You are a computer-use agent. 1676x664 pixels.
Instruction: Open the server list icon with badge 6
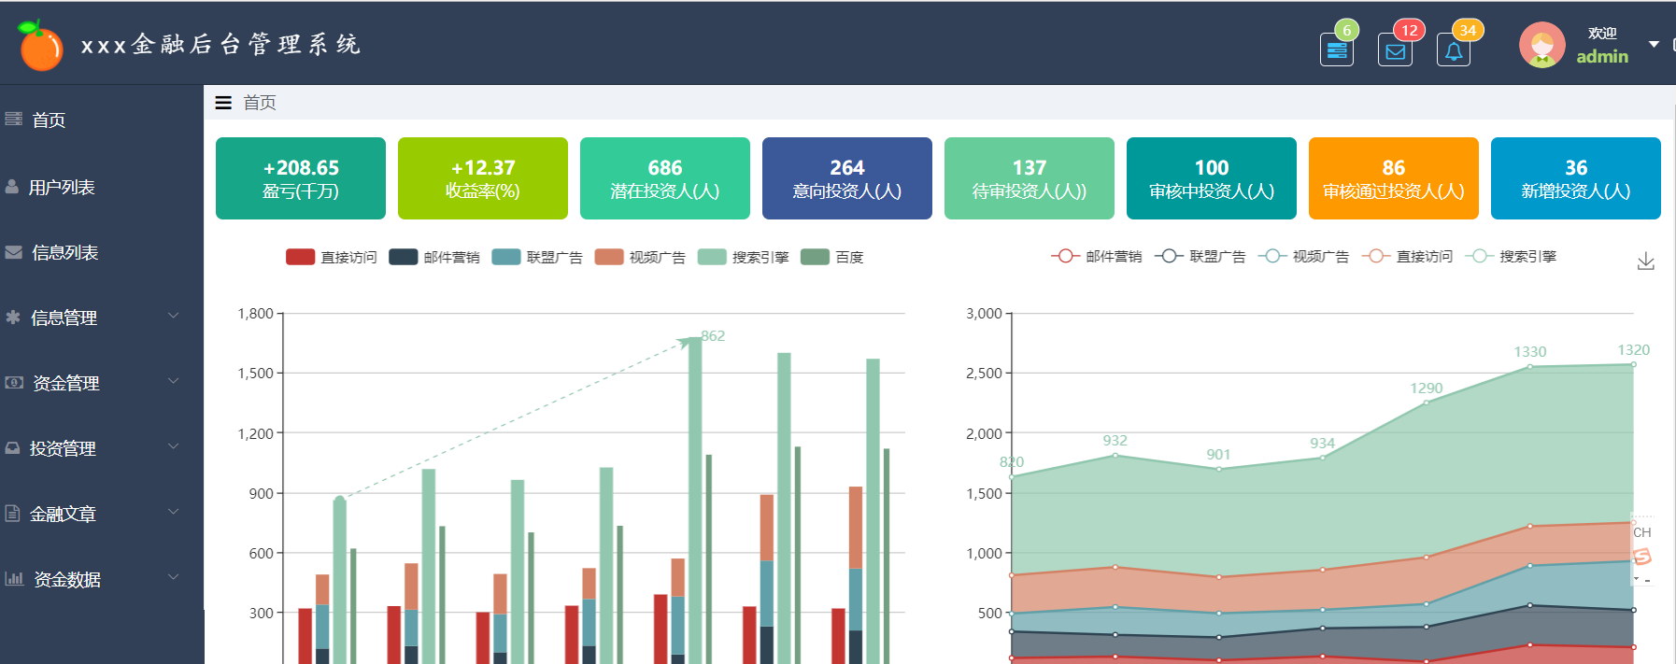coord(1337,49)
